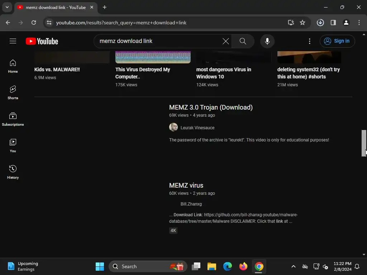Open the clock and date flyout
This screenshot has width=367, height=275.
pos(342,266)
